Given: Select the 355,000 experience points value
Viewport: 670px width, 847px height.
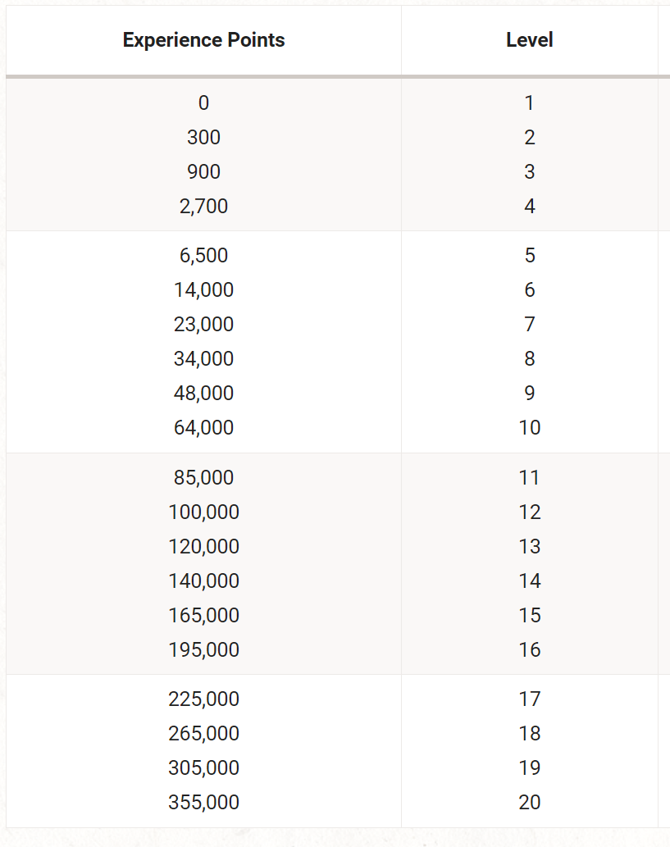Looking at the screenshot, I should tap(203, 802).
